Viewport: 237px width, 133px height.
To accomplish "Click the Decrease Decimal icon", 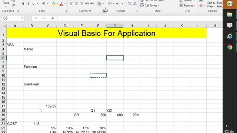I will point(135,4).
